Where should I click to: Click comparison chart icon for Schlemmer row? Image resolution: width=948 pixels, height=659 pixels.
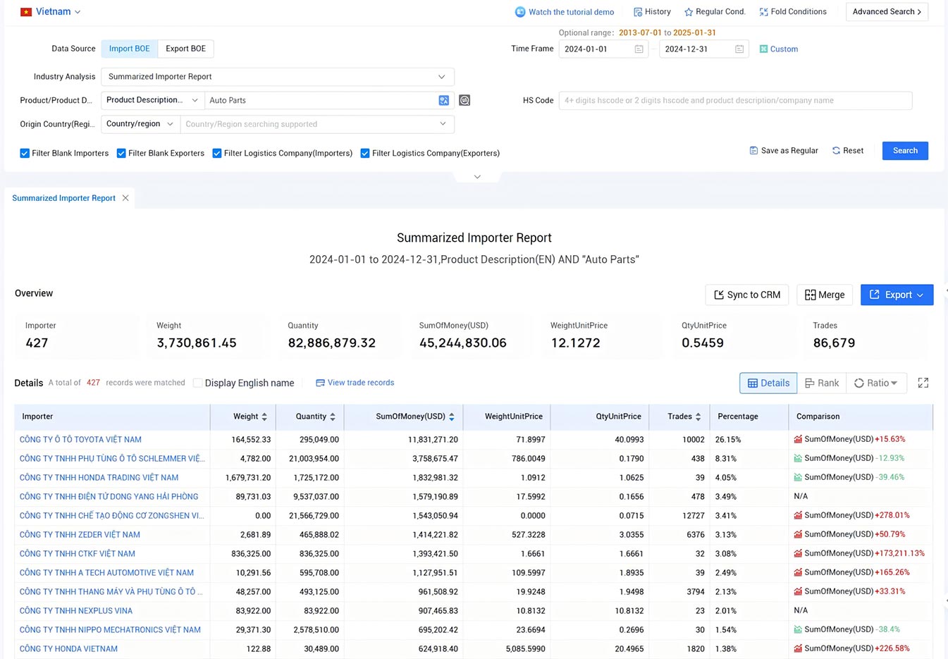(798, 458)
